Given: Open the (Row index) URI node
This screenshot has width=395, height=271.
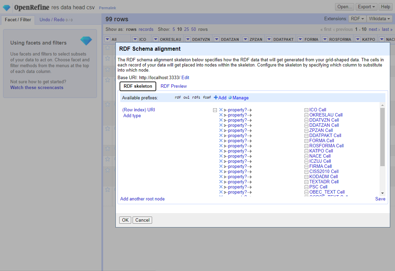Looking at the screenshot, I should click(138, 110).
